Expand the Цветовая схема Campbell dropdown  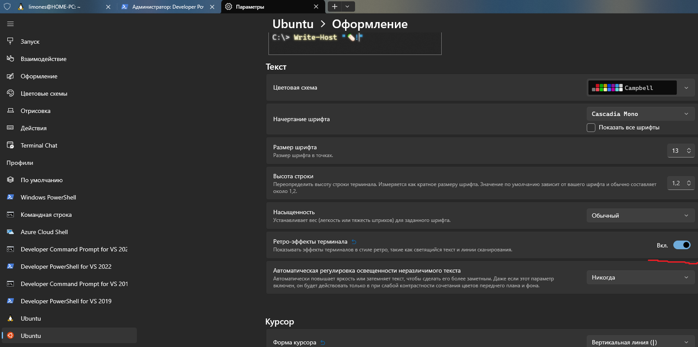(641, 88)
